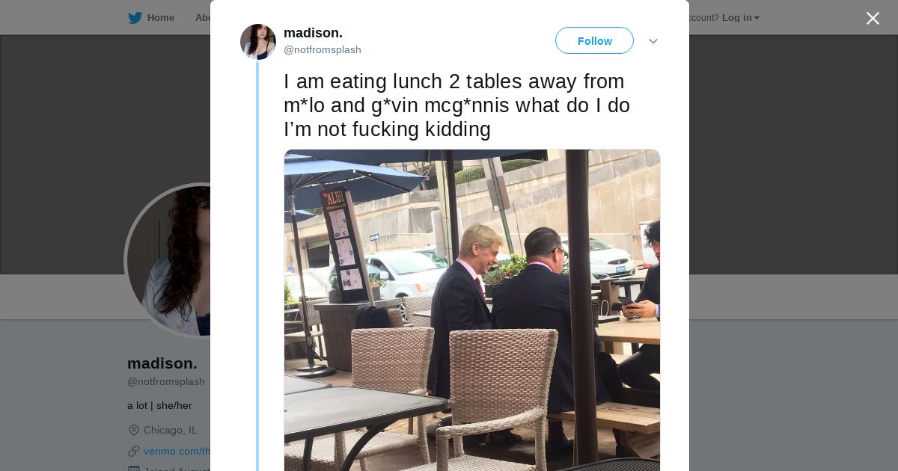Image resolution: width=898 pixels, height=471 pixels.
Task: Click the Twitter bird logo icon
Action: click(x=135, y=17)
